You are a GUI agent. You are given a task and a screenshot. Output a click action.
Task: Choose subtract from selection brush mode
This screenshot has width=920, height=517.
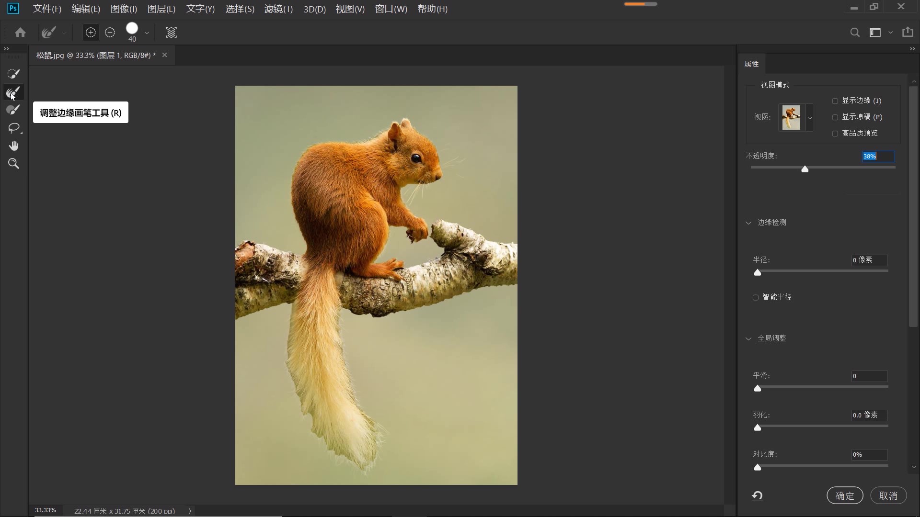[x=110, y=33]
